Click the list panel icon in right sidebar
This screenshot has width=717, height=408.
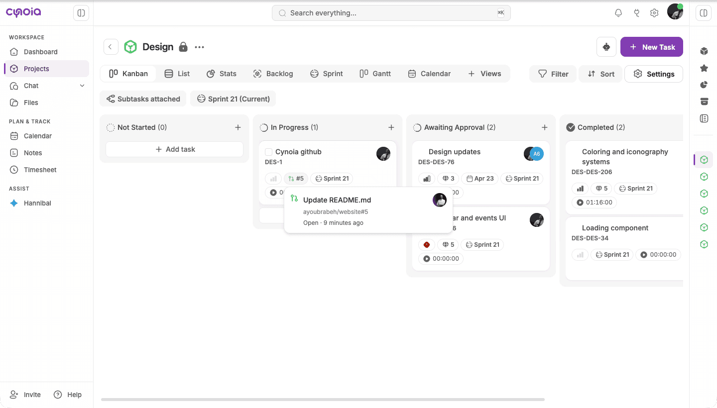(704, 118)
